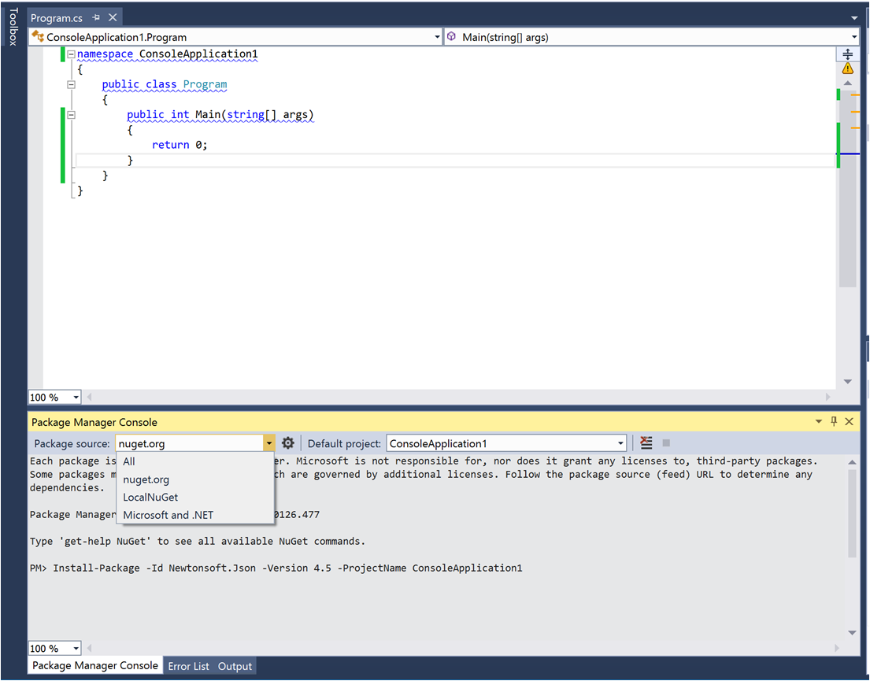Toggle auto-hide pin on Package Manager Console
This screenshot has height=681, width=870.
pyautogui.click(x=835, y=422)
